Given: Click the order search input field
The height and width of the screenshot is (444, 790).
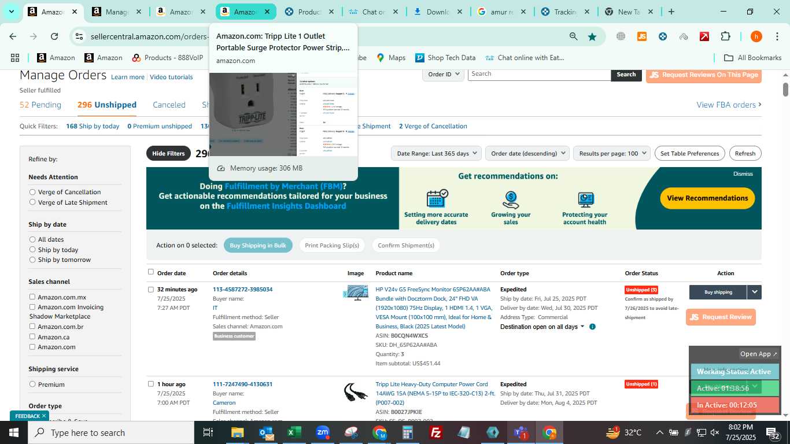Looking at the screenshot, I should 539,74.
